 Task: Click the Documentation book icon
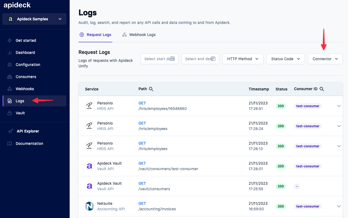[10, 144]
